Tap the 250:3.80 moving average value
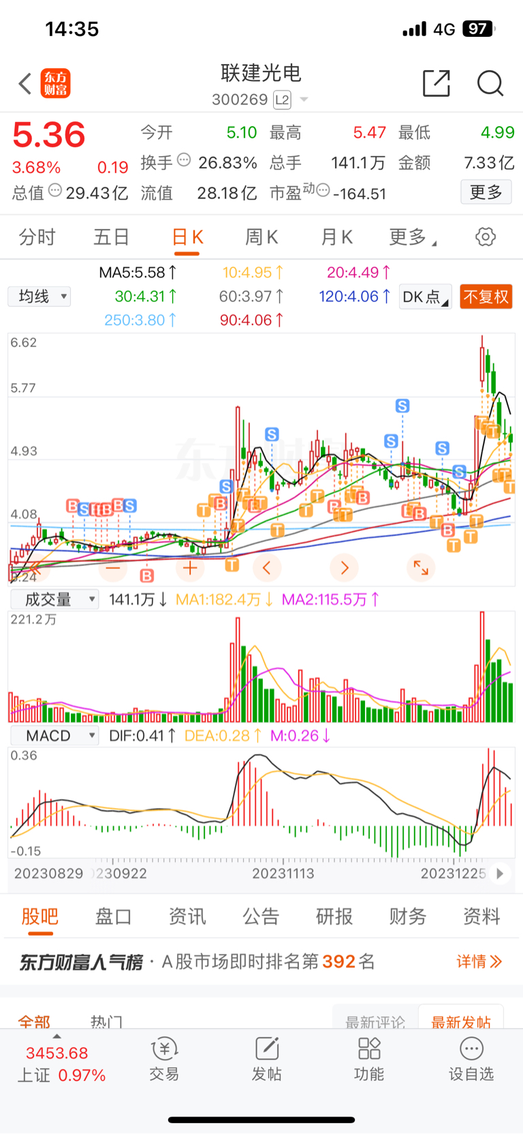The height and width of the screenshot is (1134, 523). (x=140, y=320)
